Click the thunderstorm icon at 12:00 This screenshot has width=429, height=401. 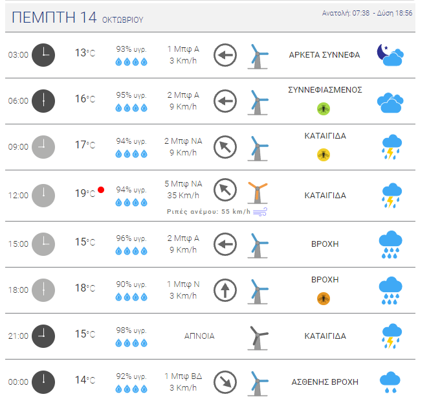[391, 196]
